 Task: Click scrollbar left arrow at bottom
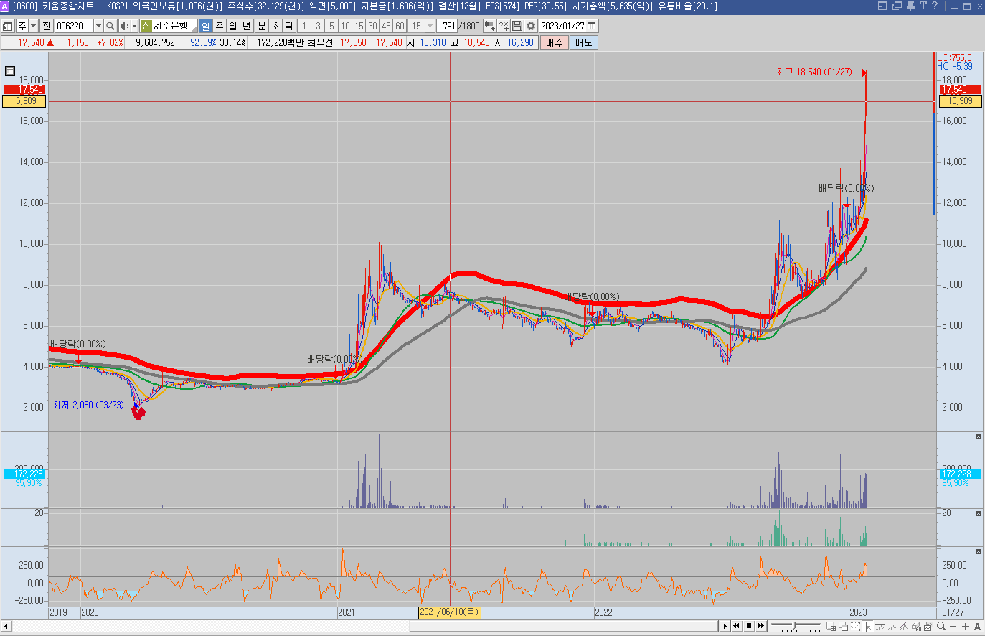pyautogui.click(x=6, y=627)
